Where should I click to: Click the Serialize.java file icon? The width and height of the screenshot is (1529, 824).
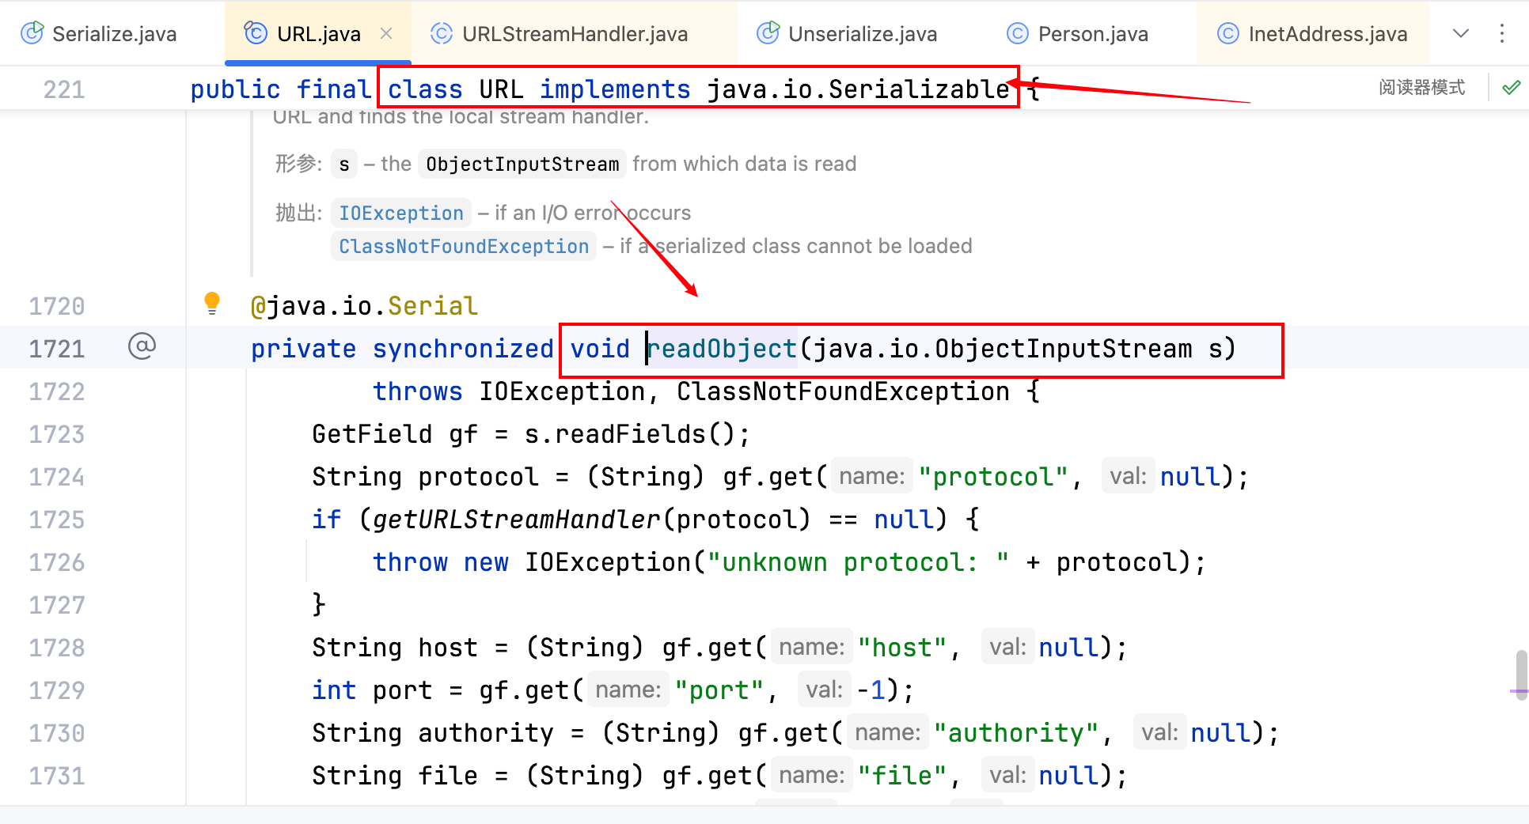(x=32, y=33)
